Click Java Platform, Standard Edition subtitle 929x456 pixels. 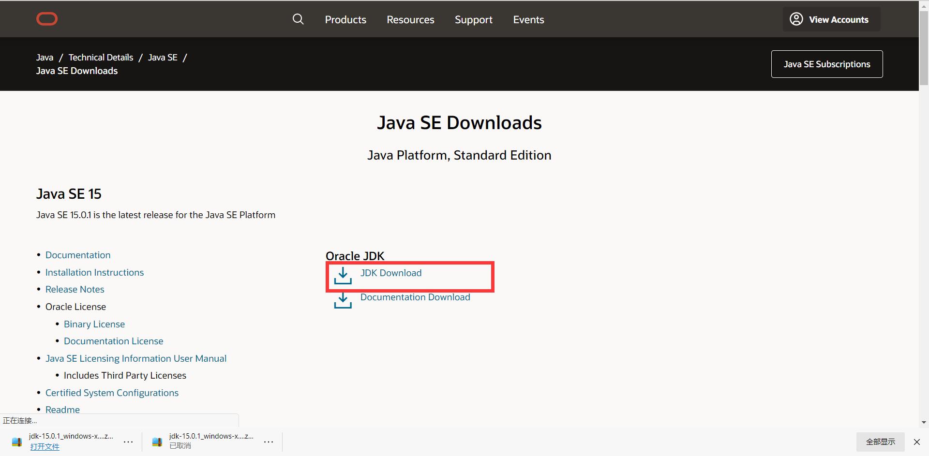point(459,155)
